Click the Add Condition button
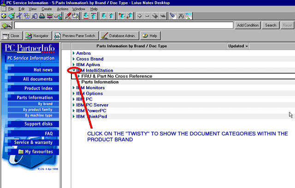The image size is (295, 188). (248, 25)
